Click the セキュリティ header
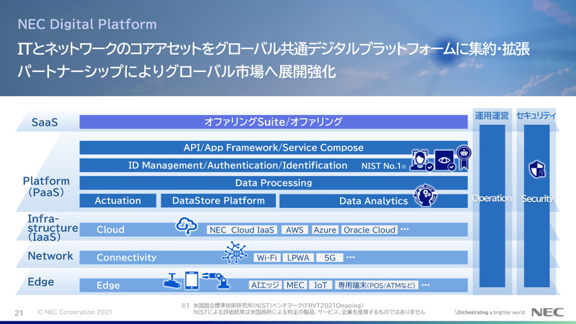Viewport: 576px width, 324px height. tap(536, 116)
